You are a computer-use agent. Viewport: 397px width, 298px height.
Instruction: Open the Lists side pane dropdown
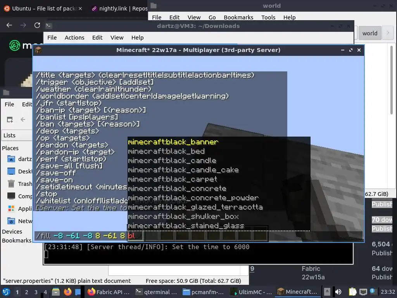(x=17, y=135)
